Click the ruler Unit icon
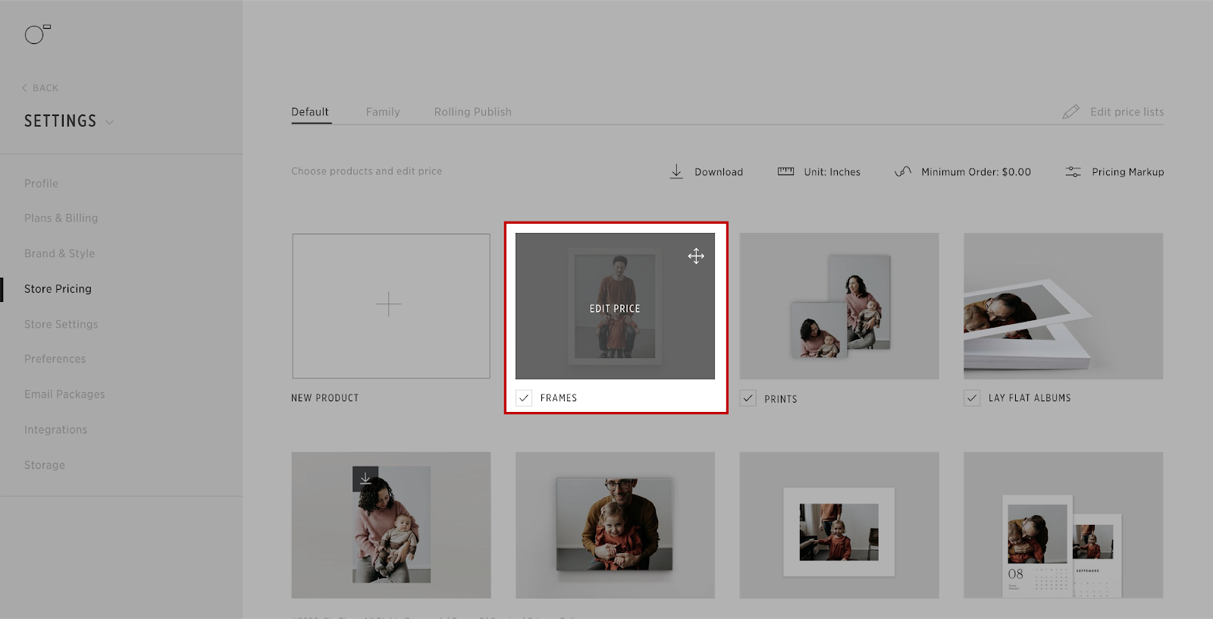1213x619 pixels. [x=785, y=171]
